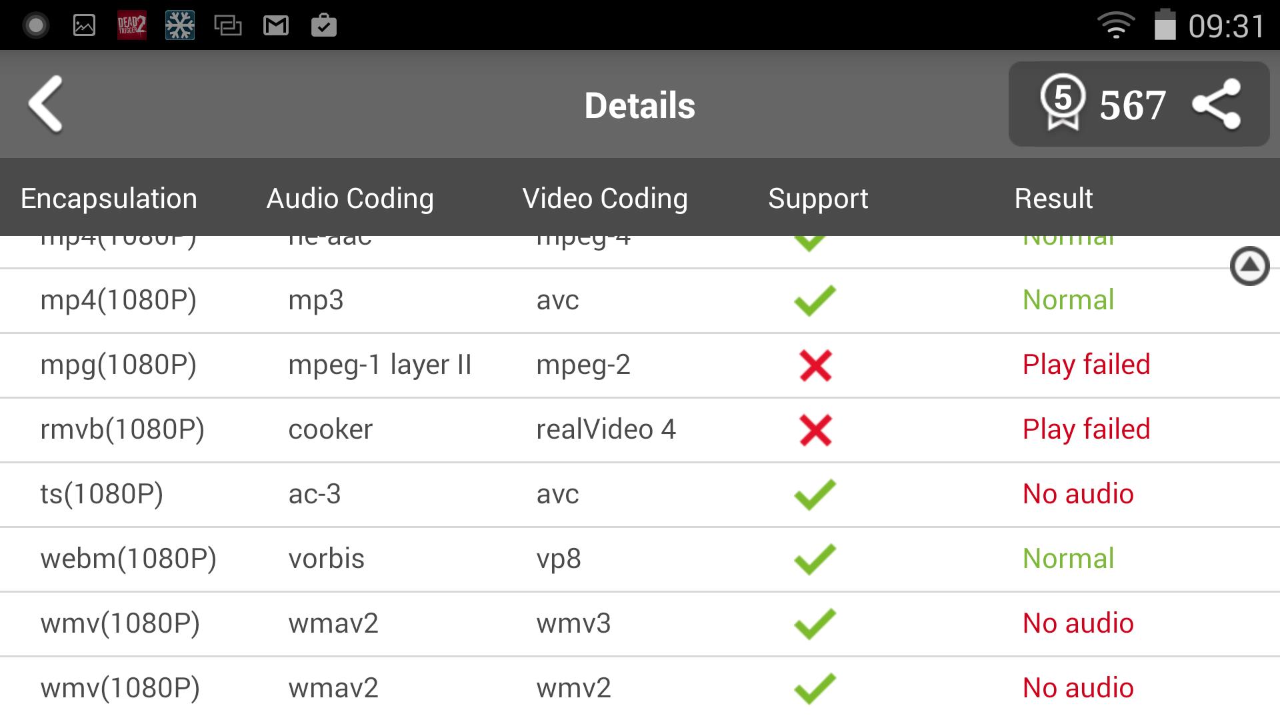
Task: Tap the briefcase checkmark notification icon
Action: [x=324, y=25]
